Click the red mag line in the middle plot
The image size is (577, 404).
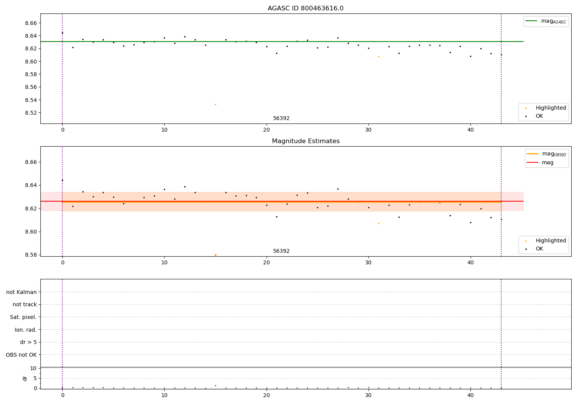[x=282, y=201]
